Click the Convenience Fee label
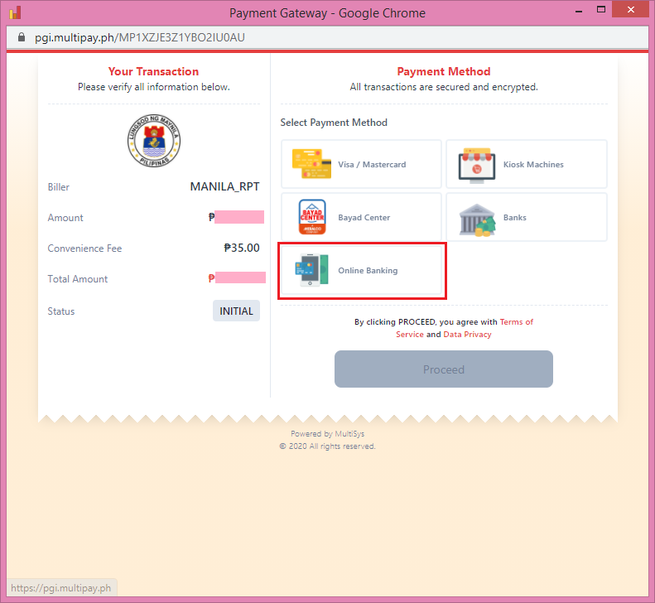The height and width of the screenshot is (603, 655). [x=84, y=248]
